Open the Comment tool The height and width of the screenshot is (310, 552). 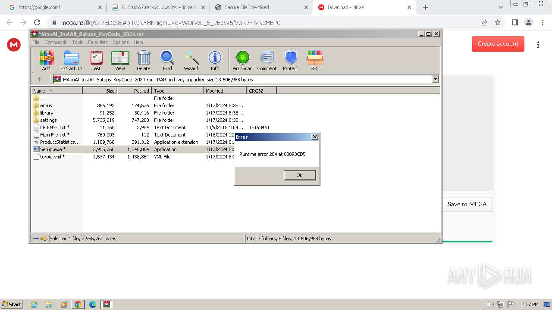267,60
